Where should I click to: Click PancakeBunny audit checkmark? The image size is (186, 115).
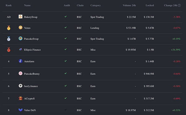click(65, 73)
